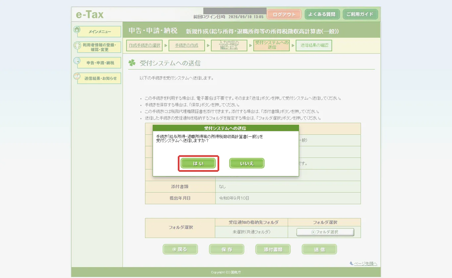Click the 以下の手続きを受付システムへ送信します。 sentence
The width and height of the screenshot is (452, 278).
coord(176,78)
